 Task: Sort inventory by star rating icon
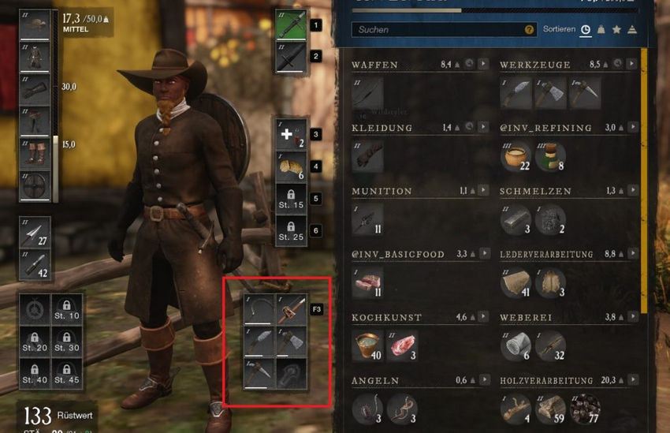[x=616, y=29]
